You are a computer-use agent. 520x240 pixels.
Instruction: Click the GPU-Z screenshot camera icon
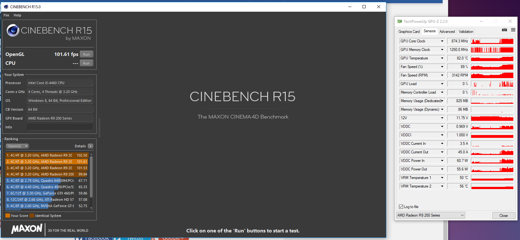[504, 30]
